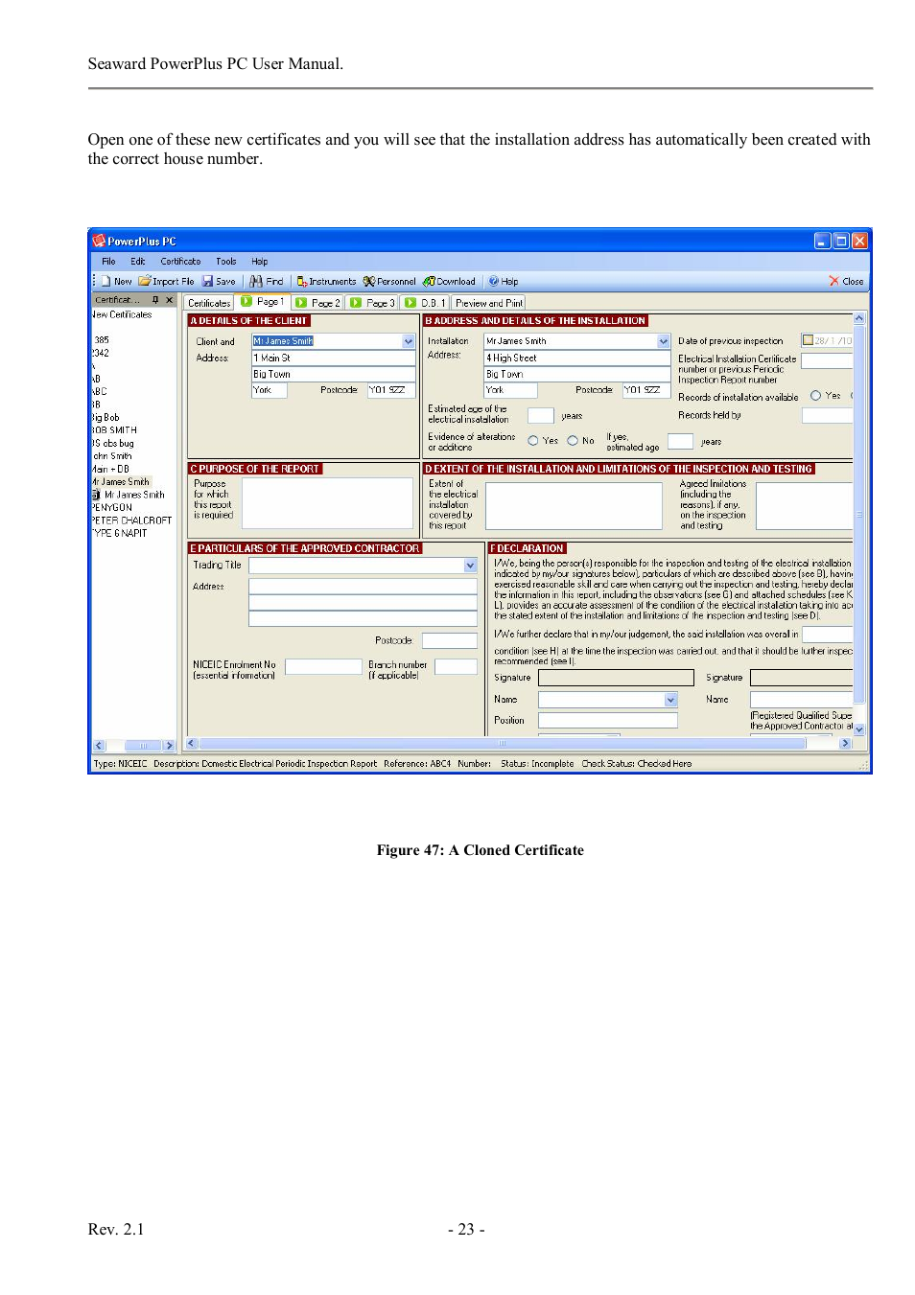Click the declaration Position field
Screen dimensions: 915x1295
click(x=608, y=720)
